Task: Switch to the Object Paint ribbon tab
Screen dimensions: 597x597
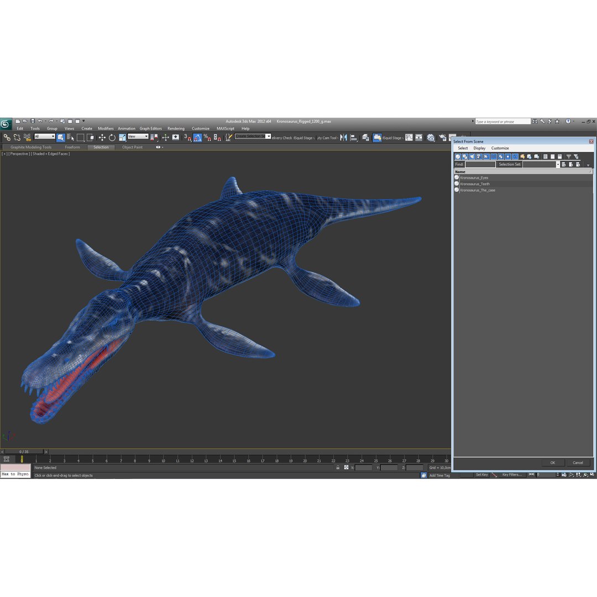Action: (x=132, y=147)
